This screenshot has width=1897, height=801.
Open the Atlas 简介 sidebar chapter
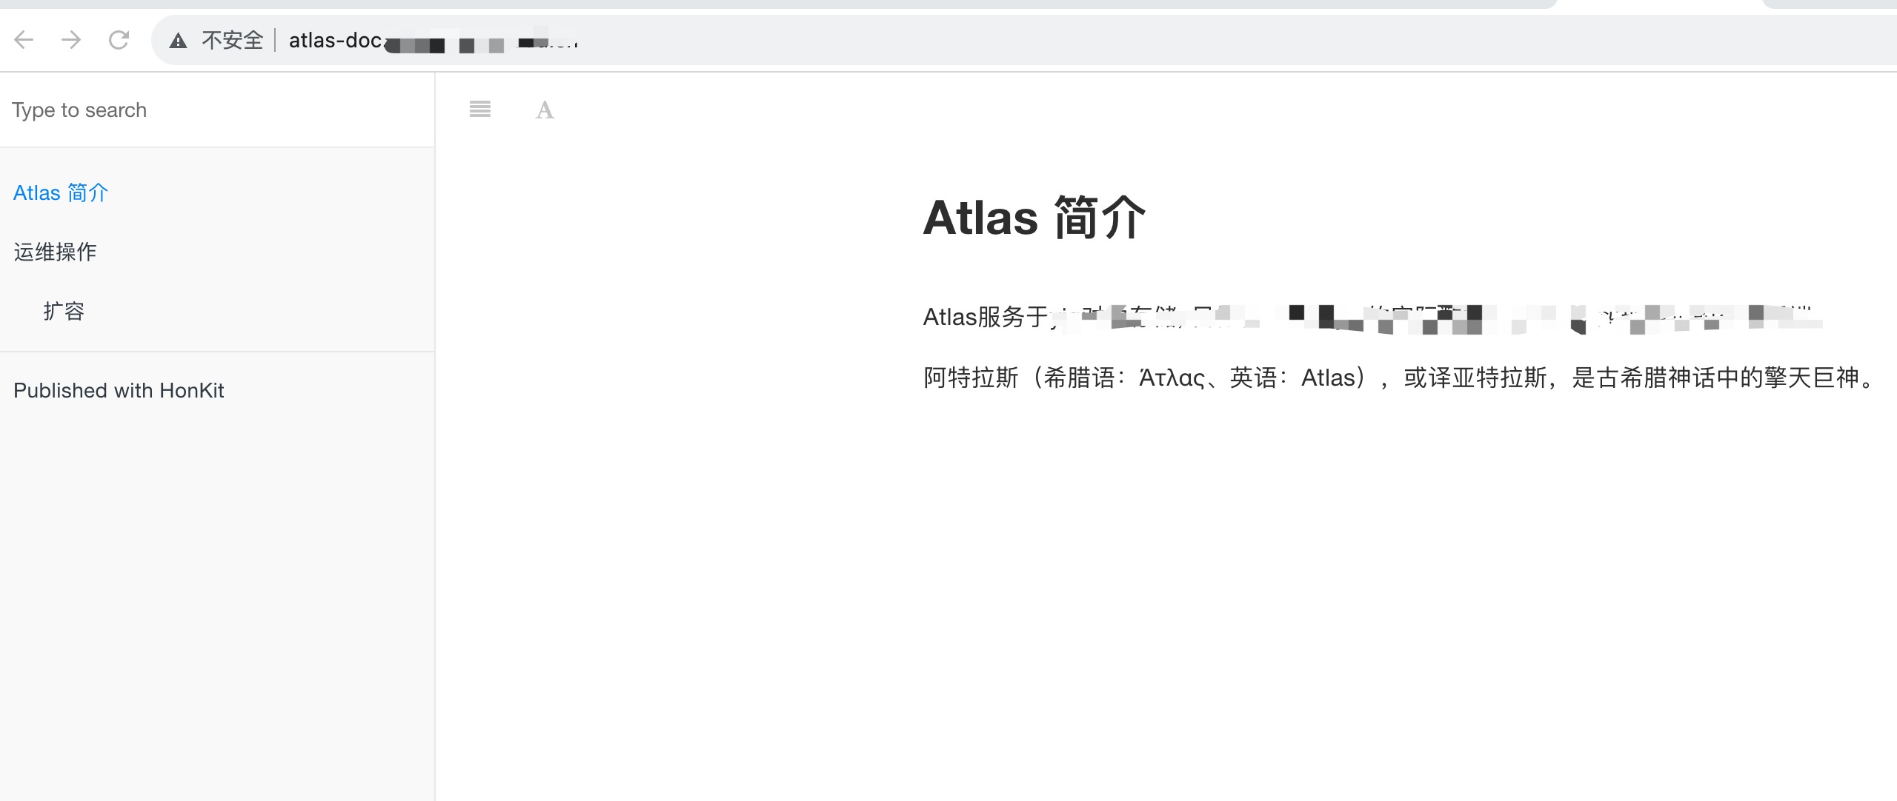coord(61,192)
